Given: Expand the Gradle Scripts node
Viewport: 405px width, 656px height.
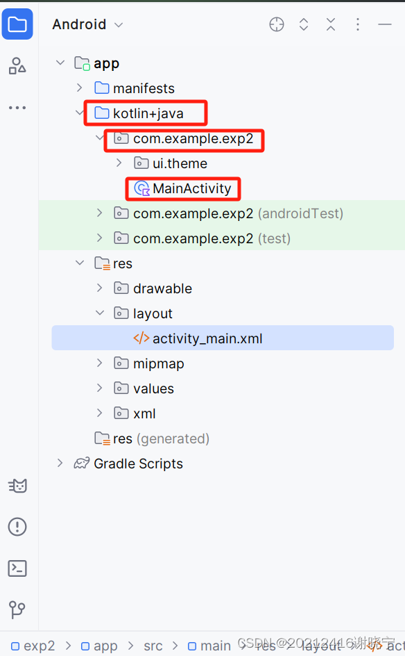Looking at the screenshot, I should [x=60, y=463].
